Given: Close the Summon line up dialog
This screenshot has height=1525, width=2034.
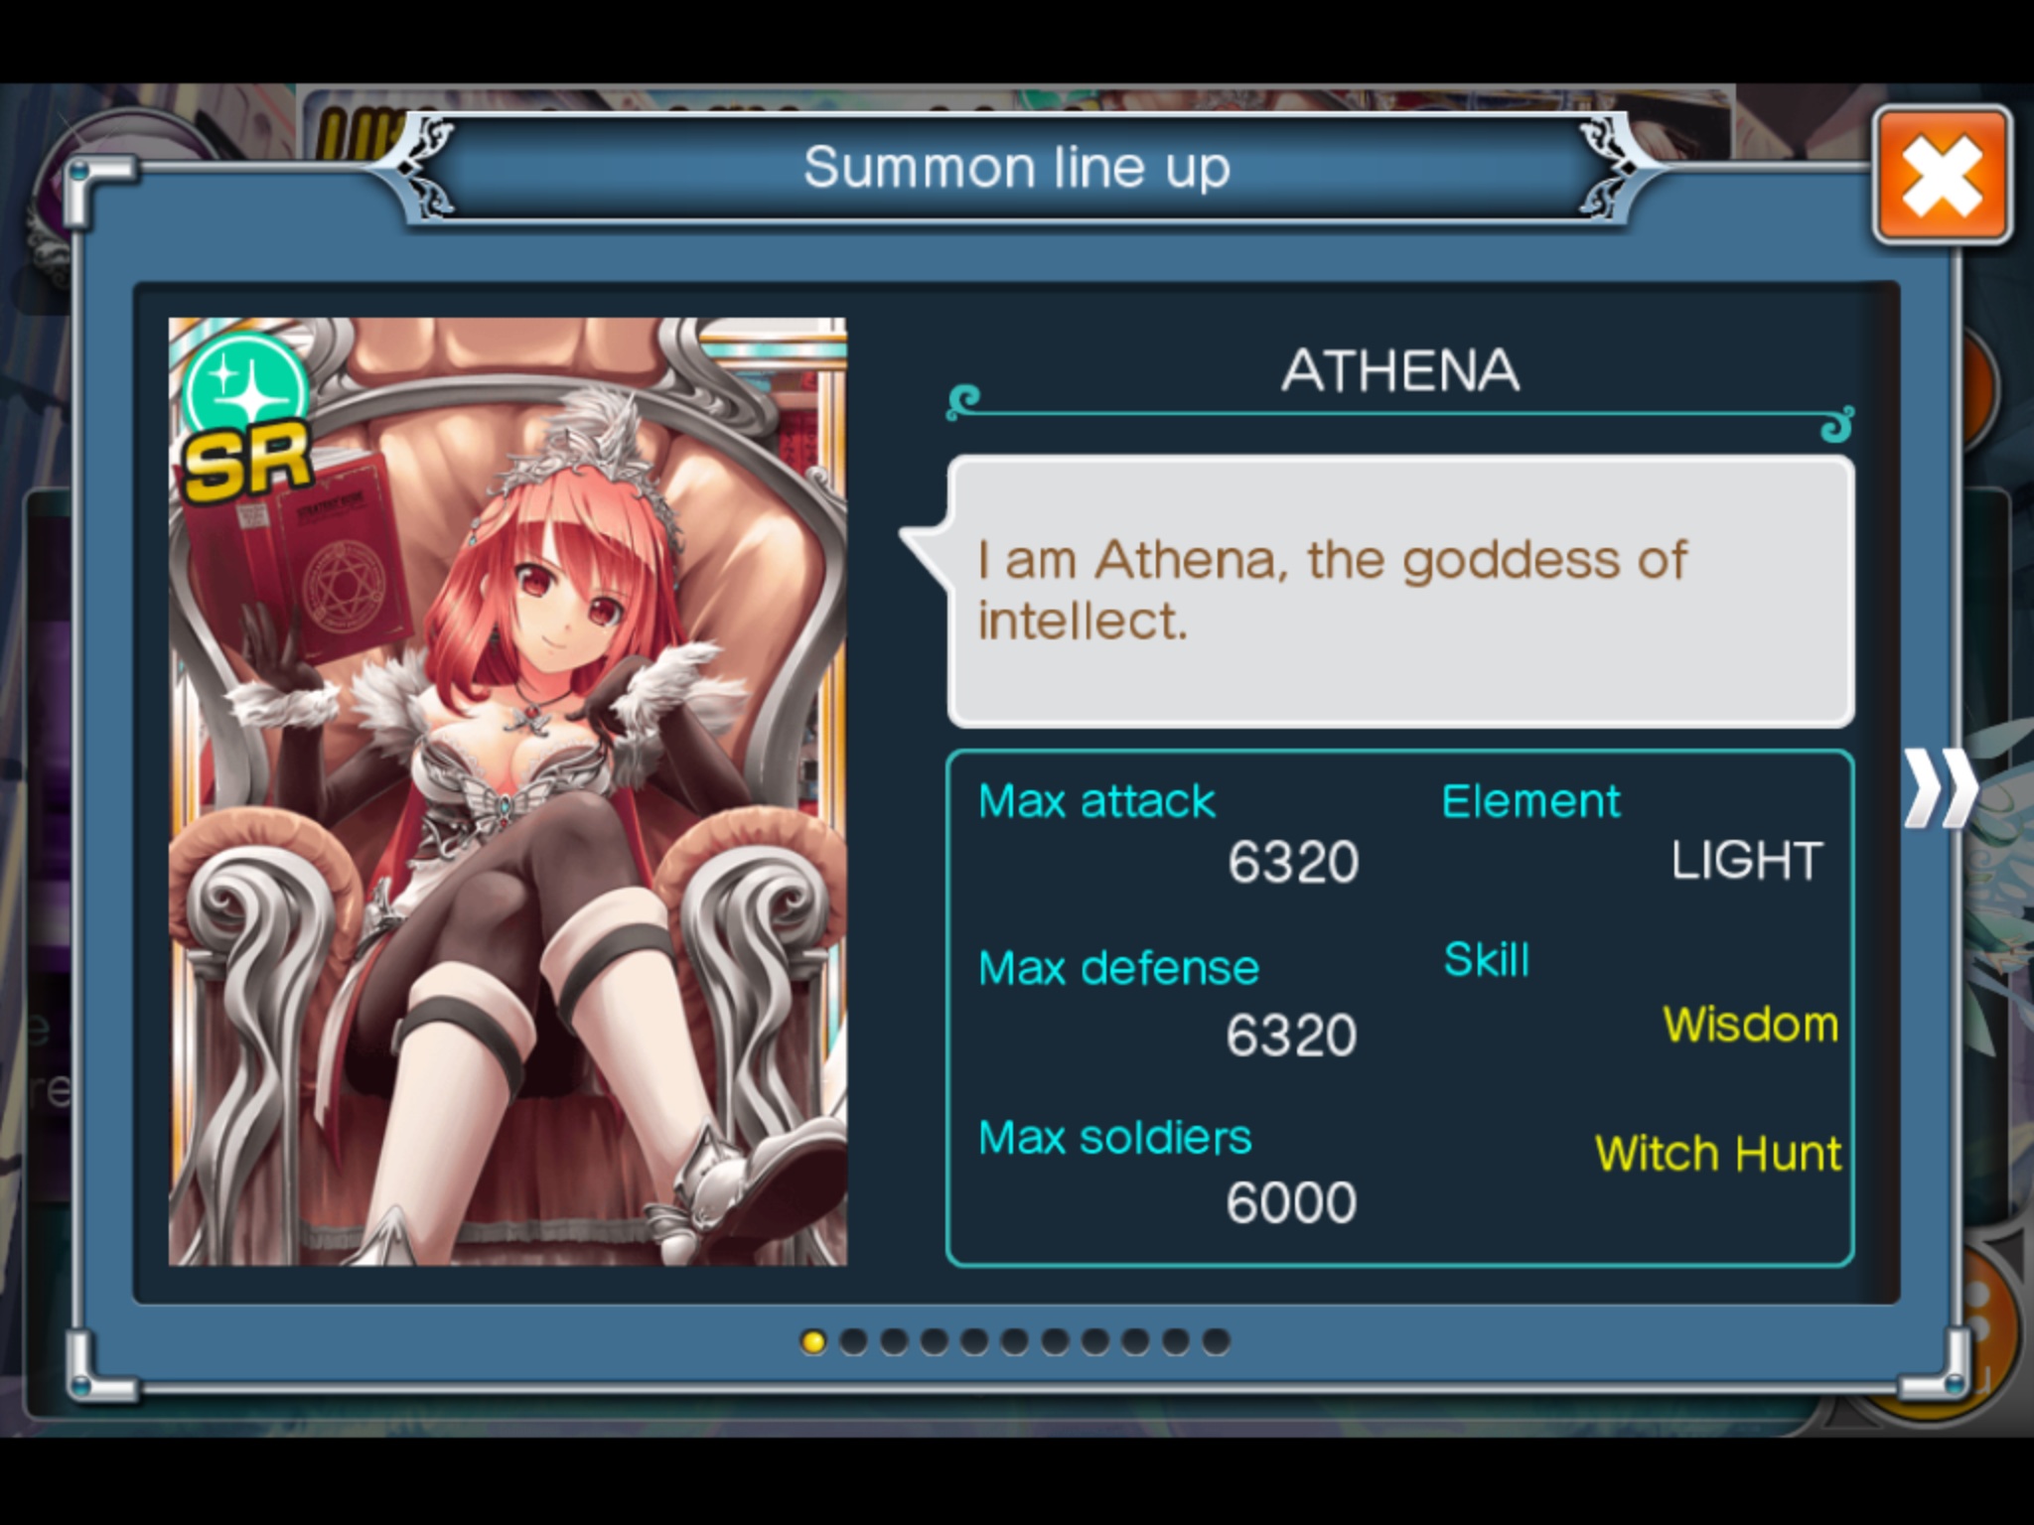Looking at the screenshot, I should tap(1942, 176).
